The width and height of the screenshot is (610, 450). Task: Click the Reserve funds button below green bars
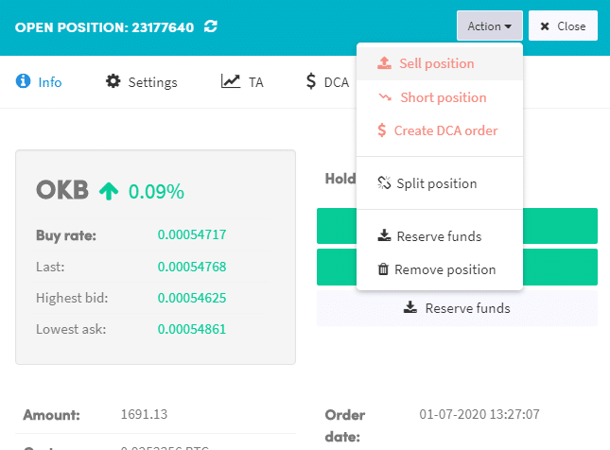click(457, 308)
